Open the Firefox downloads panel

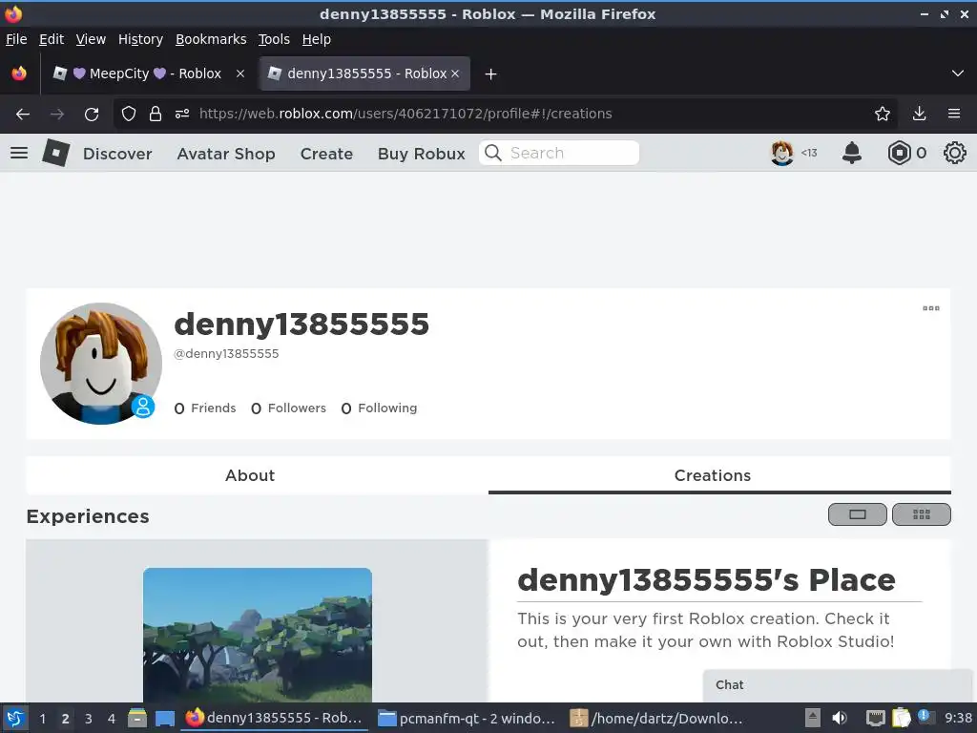pos(919,115)
